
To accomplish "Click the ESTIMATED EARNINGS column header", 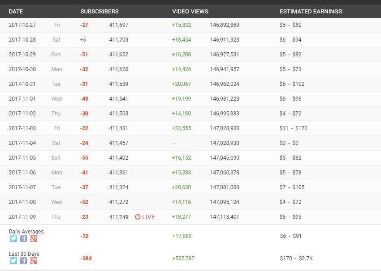I will 311,11.
